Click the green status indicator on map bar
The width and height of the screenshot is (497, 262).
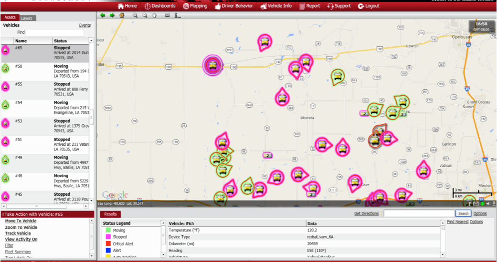point(482,204)
